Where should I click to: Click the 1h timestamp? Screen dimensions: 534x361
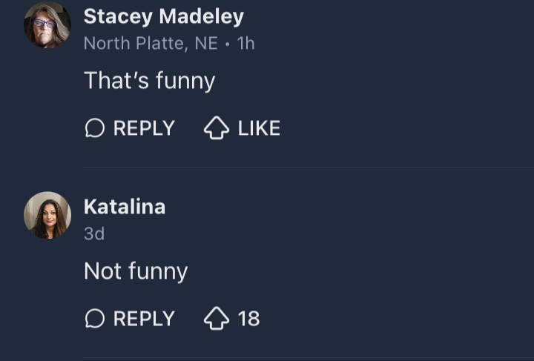(x=245, y=43)
